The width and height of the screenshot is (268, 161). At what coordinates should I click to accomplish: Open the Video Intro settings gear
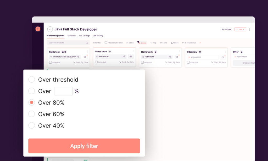(x=124, y=57)
